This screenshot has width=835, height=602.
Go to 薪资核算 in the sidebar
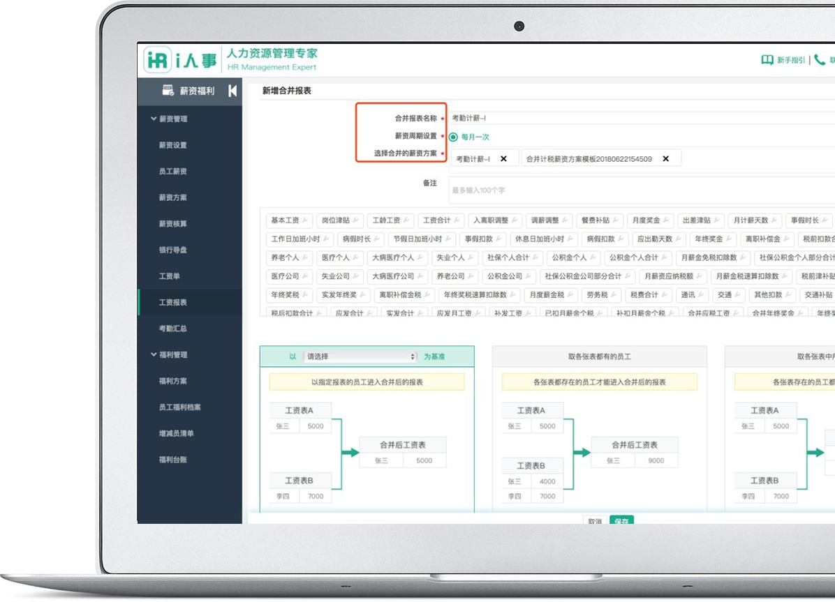[x=172, y=224]
